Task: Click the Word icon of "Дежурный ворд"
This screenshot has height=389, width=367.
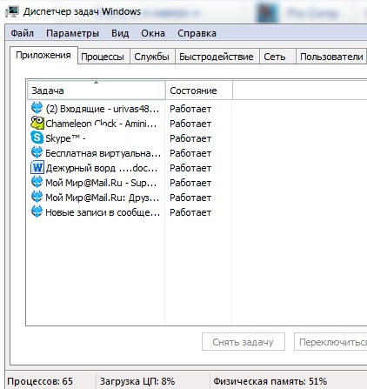Action: click(37, 167)
